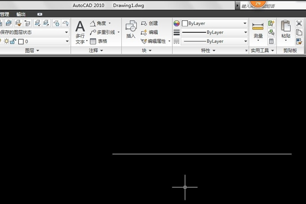Click the Select All icon
The image size is (306, 204).
point(271,32)
